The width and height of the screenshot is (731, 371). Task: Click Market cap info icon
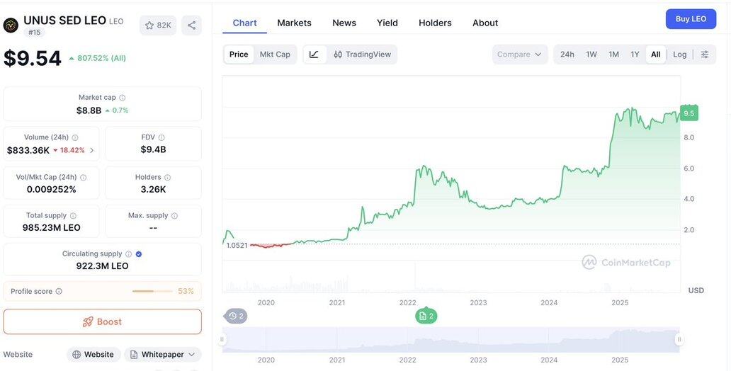pyautogui.click(x=123, y=98)
